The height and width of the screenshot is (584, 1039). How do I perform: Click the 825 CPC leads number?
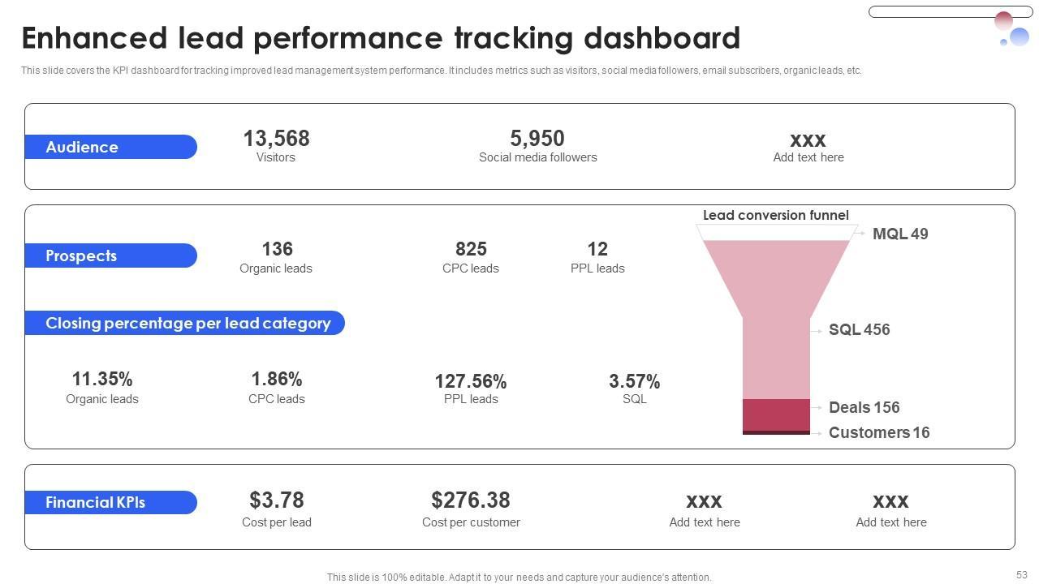click(x=471, y=249)
